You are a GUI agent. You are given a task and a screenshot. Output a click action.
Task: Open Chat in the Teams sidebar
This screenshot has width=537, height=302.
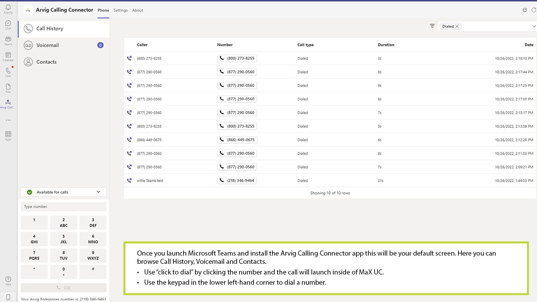pyautogui.click(x=8, y=25)
